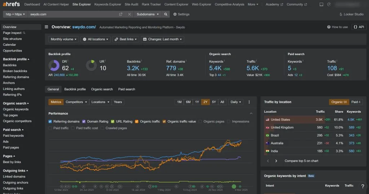Open Rank Tracker in top navigation

click(151, 4)
